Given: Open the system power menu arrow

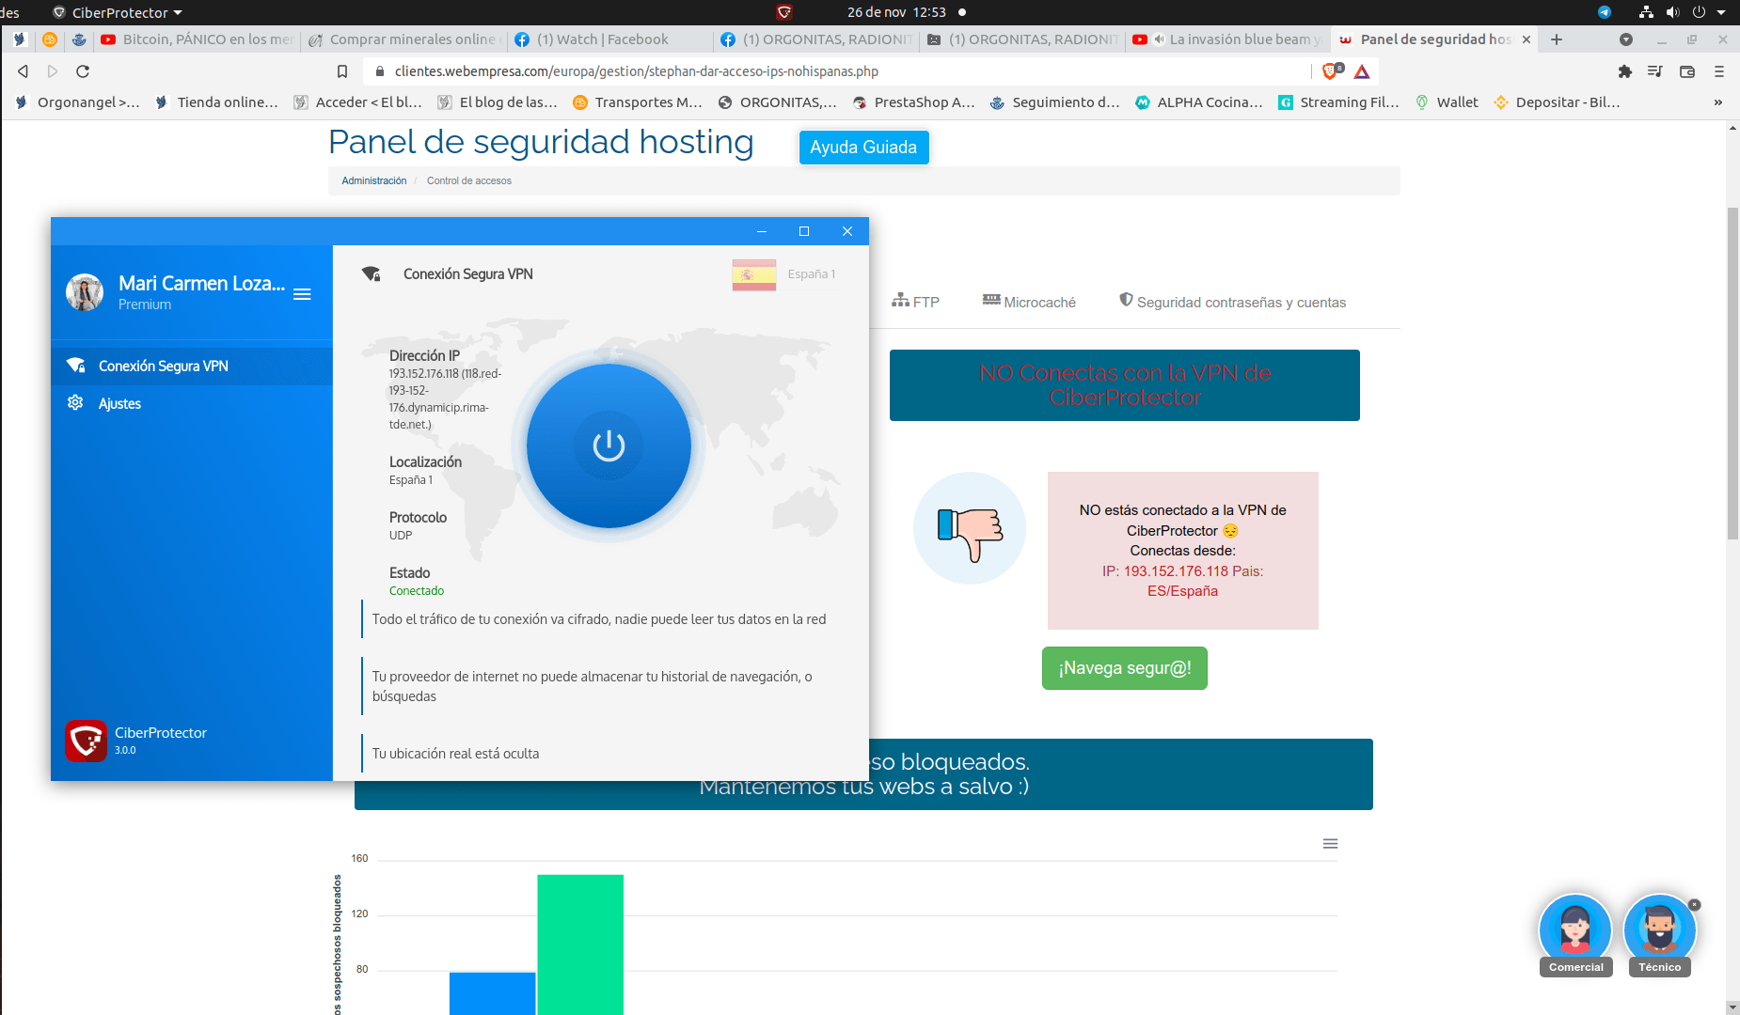Looking at the screenshot, I should click(x=1721, y=12).
